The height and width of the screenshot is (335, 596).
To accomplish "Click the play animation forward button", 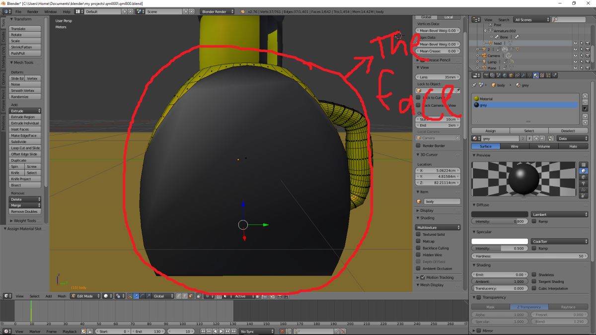I will [x=221, y=331].
